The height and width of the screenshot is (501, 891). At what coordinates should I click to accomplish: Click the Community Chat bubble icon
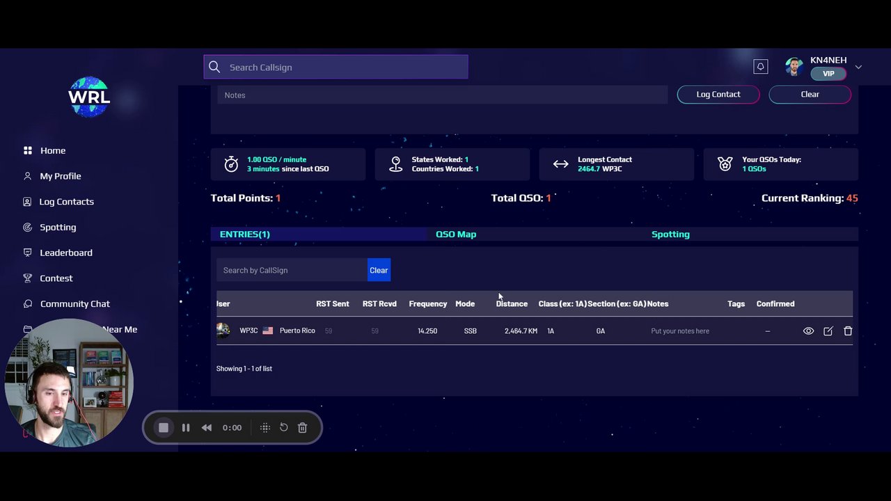point(28,304)
